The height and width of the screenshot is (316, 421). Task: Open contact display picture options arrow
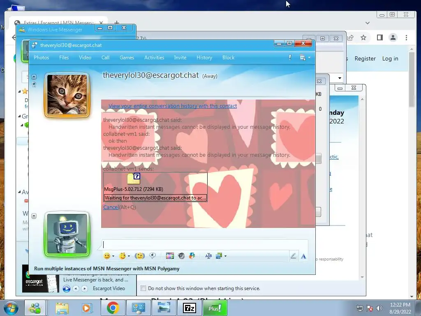tap(34, 77)
